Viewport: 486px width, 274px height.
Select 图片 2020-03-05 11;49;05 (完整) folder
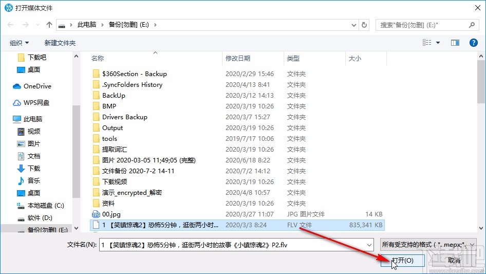[x=149, y=160]
